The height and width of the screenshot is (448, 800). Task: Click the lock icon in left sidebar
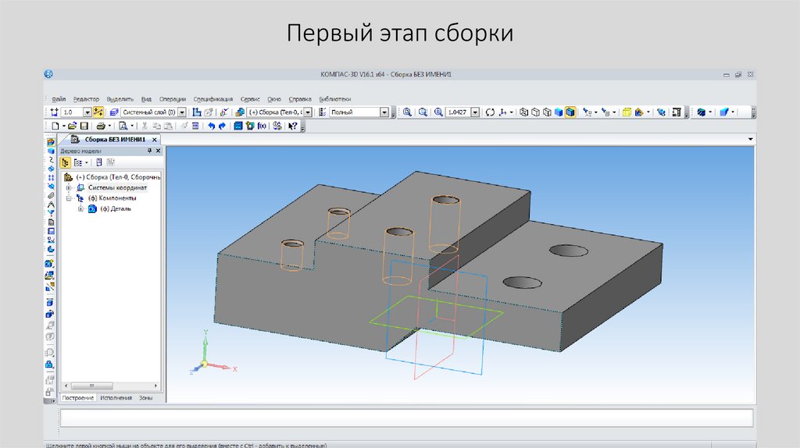[x=49, y=364]
